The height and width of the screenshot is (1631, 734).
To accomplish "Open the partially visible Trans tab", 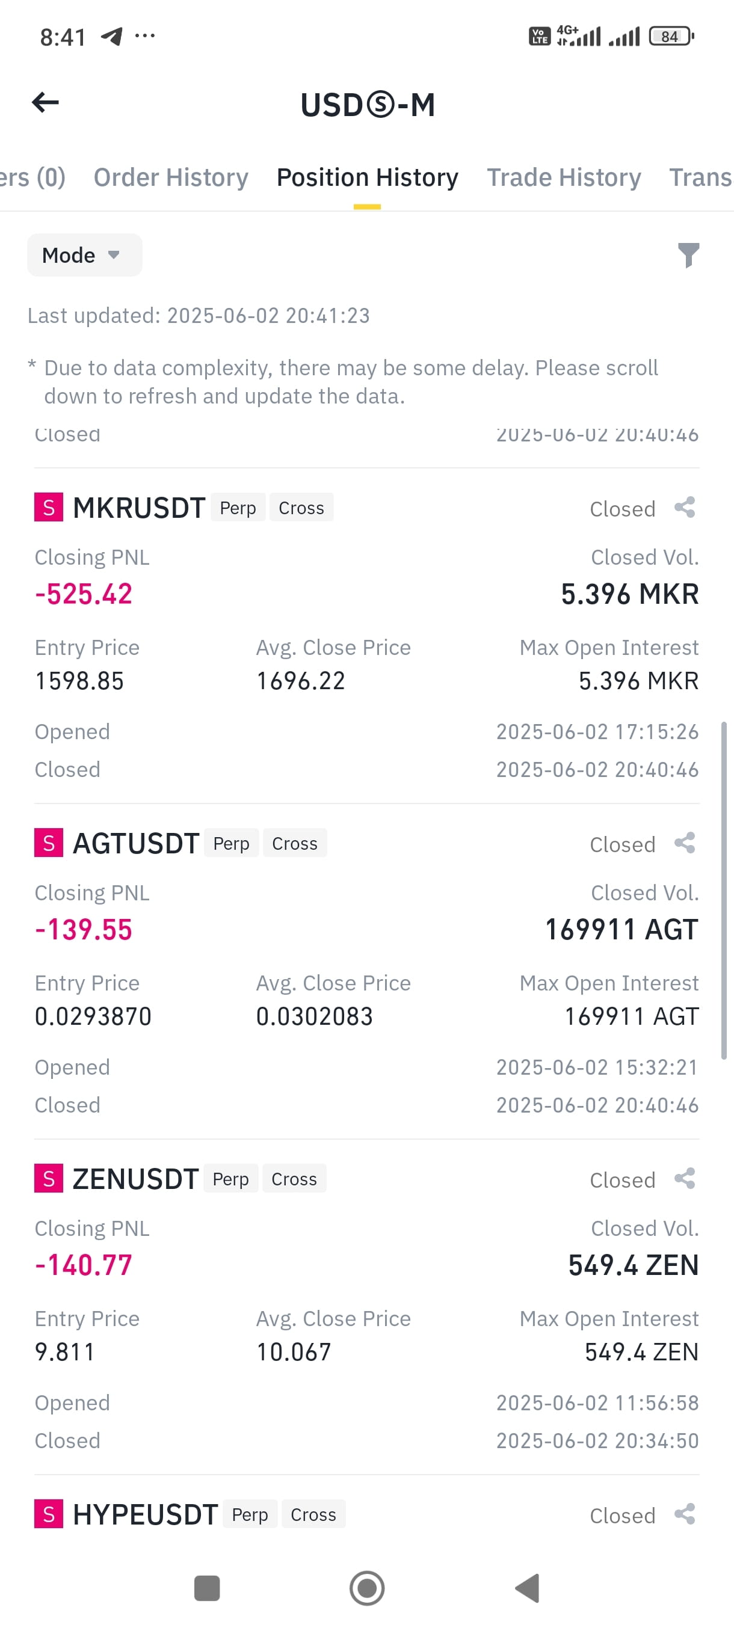I will click(700, 177).
